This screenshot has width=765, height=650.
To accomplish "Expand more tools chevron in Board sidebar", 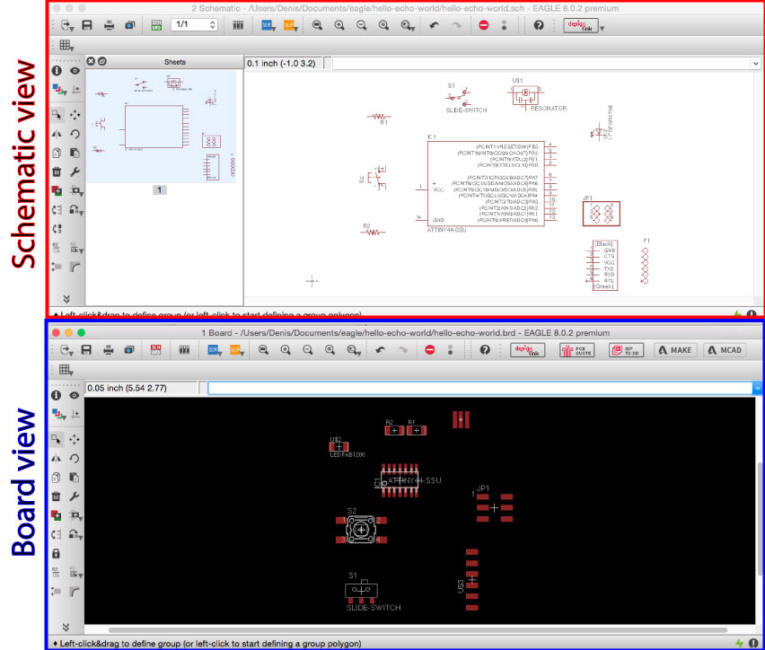I will 66,627.
